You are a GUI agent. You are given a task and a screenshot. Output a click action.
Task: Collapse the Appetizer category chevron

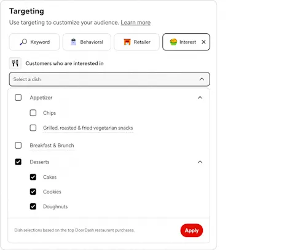(x=200, y=98)
